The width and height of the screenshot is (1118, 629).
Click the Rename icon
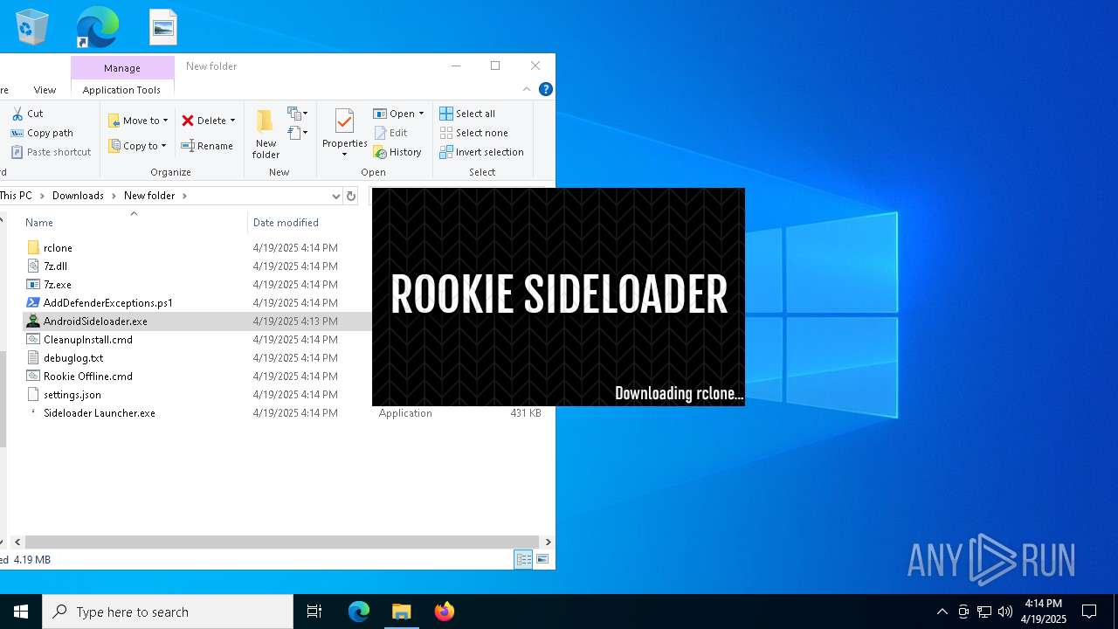click(x=188, y=146)
